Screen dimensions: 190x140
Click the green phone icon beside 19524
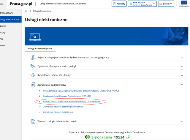(128, 137)
